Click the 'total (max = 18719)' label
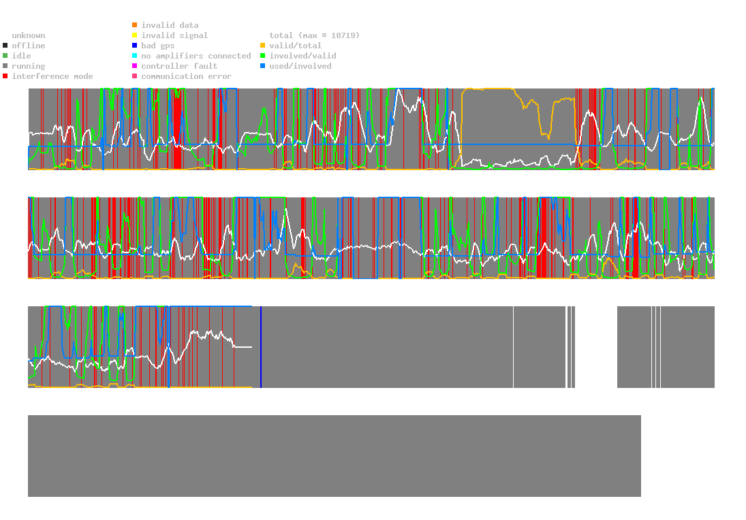746x520 pixels. click(x=315, y=35)
